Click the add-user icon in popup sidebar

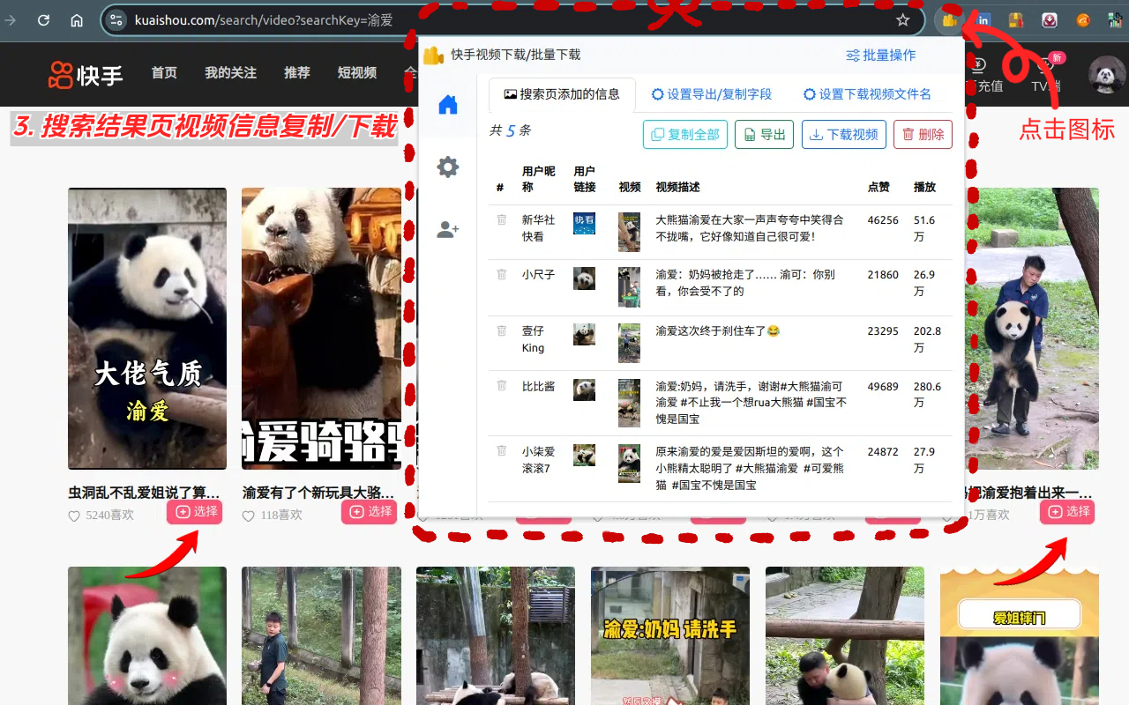tap(448, 230)
